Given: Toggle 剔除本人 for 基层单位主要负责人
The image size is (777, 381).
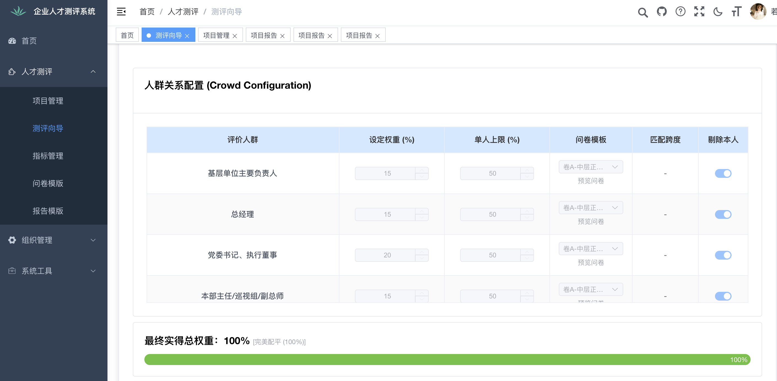Looking at the screenshot, I should (723, 173).
